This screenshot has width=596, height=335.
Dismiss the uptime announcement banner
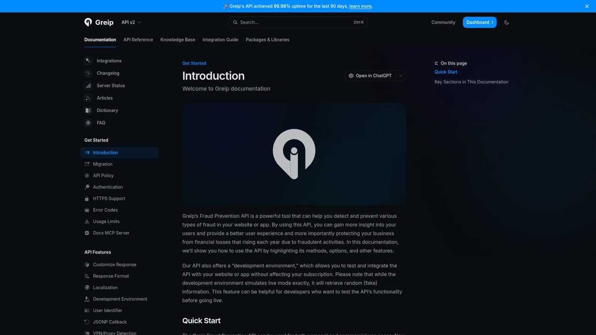pos(587,6)
